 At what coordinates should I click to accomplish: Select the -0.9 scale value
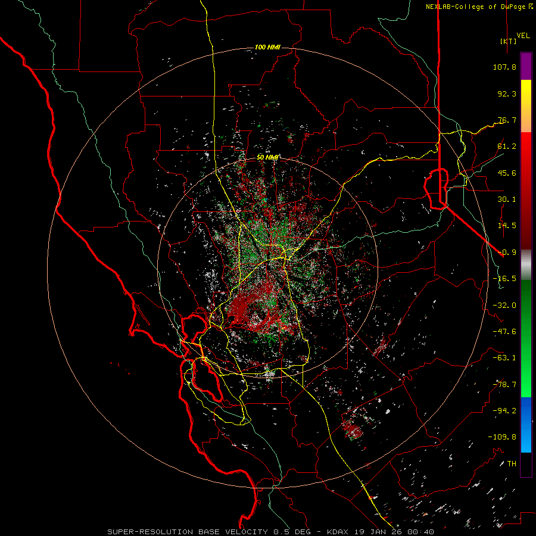[x=507, y=253]
